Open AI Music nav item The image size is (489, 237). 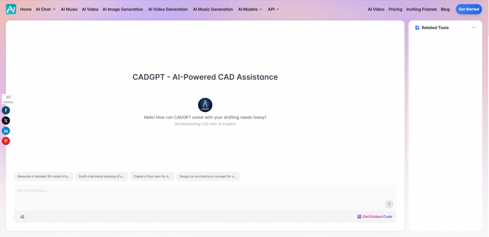69,10
